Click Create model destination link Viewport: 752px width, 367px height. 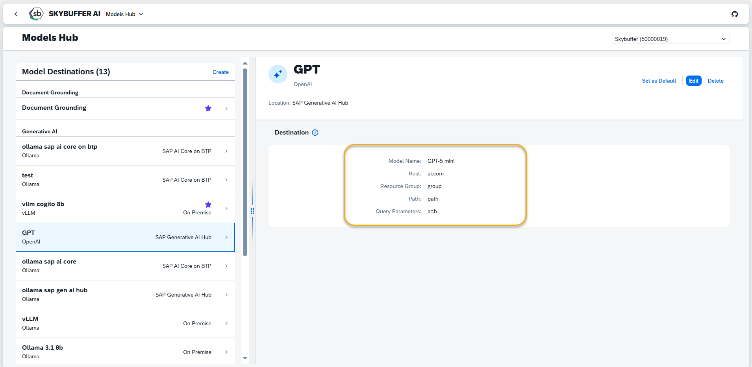pos(220,72)
